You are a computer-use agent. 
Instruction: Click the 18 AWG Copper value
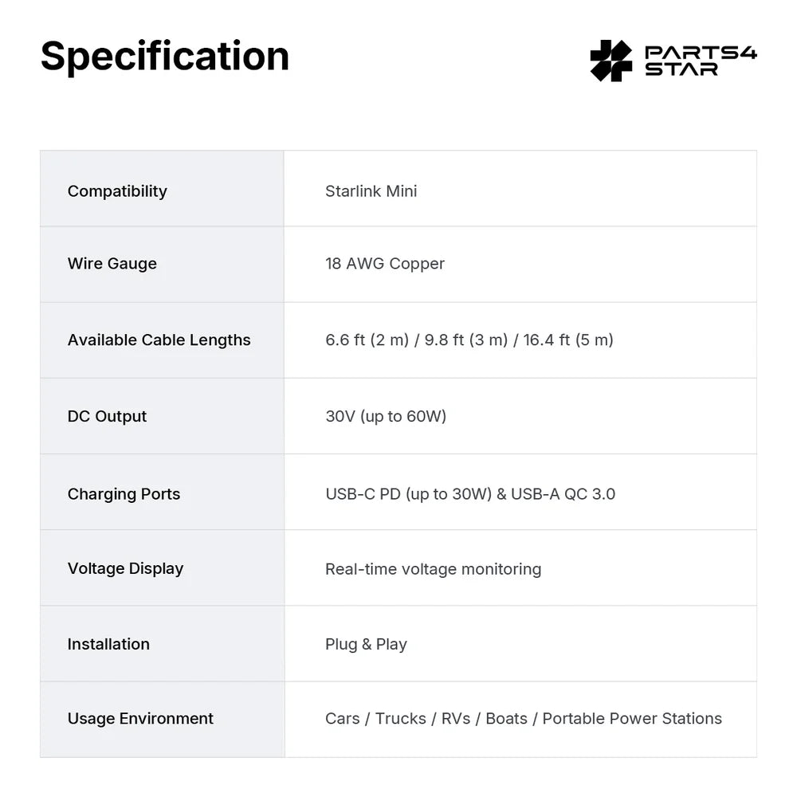pyautogui.click(x=385, y=263)
